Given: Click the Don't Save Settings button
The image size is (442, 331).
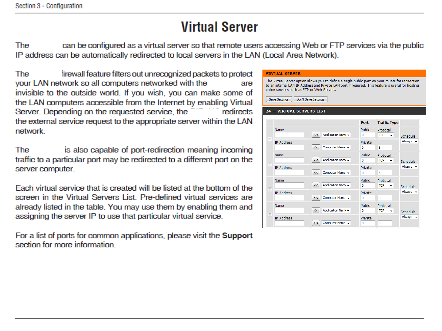Looking at the screenshot, I should tap(310, 99).
